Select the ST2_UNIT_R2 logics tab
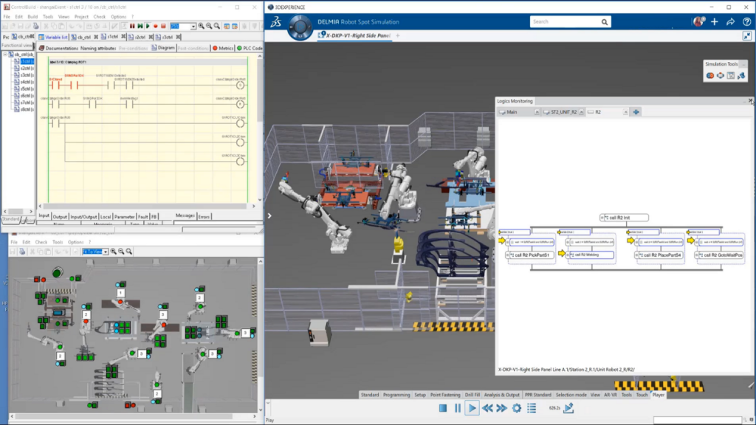 pyautogui.click(x=563, y=112)
